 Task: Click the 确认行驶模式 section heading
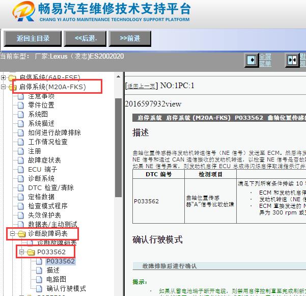click(x=157, y=239)
